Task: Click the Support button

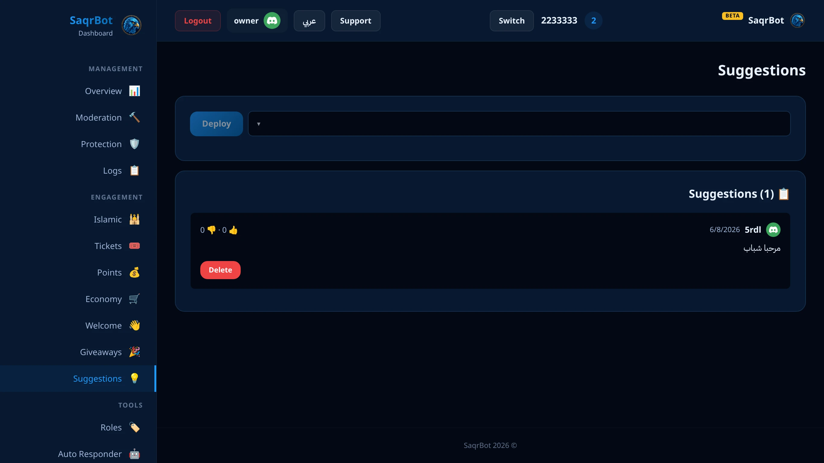Action: click(356, 21)
